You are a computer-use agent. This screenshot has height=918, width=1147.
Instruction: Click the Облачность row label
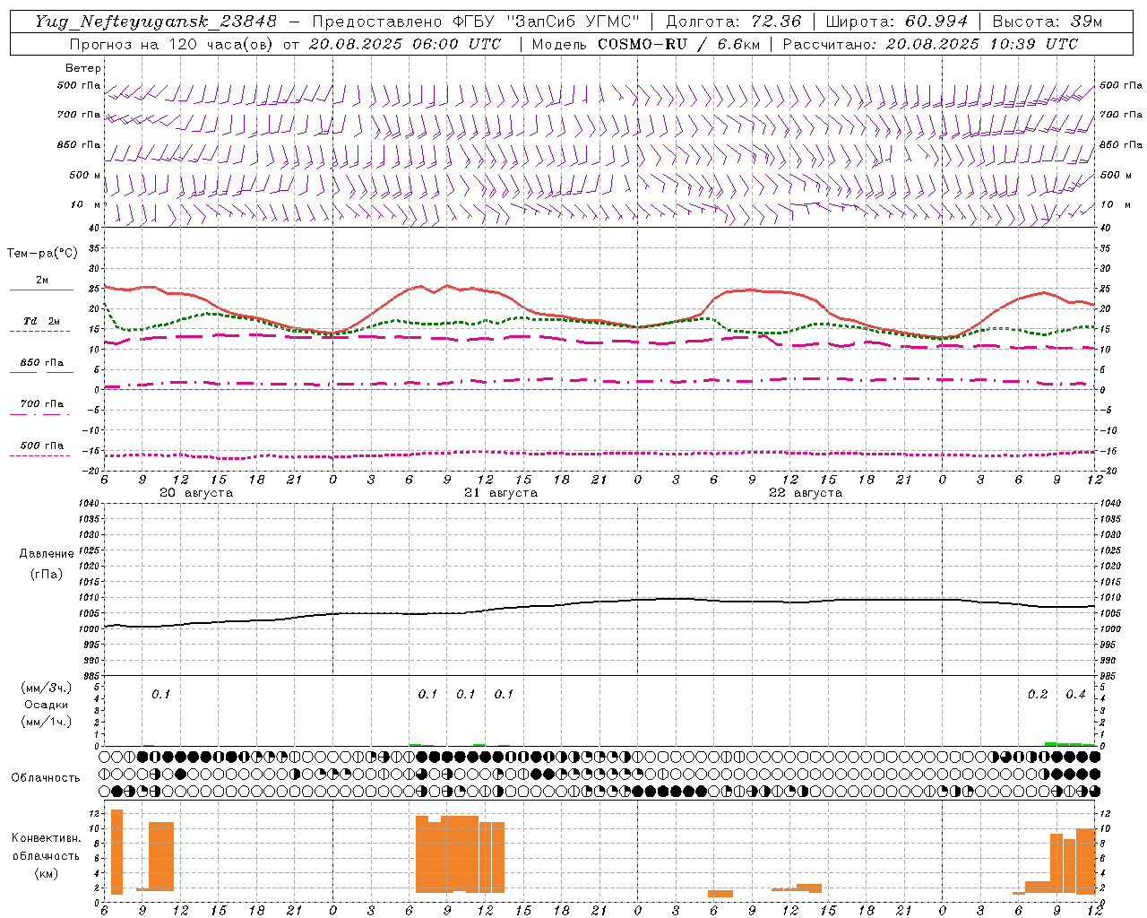pos(46,777)
